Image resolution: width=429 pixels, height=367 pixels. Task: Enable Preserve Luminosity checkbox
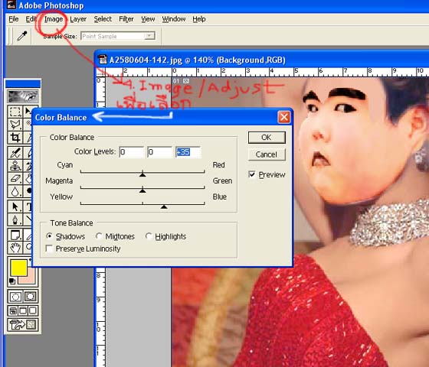click(x=50, y=248)
